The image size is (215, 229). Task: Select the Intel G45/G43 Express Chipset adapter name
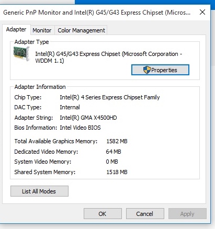(109, 57)
